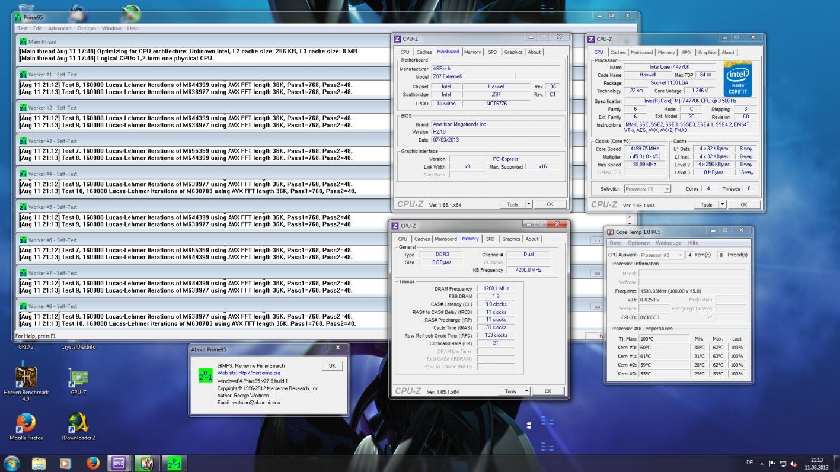Click the Worker #2 Self-Test window icon
Screen dimensions: 840x472
[x=23, y=108]
